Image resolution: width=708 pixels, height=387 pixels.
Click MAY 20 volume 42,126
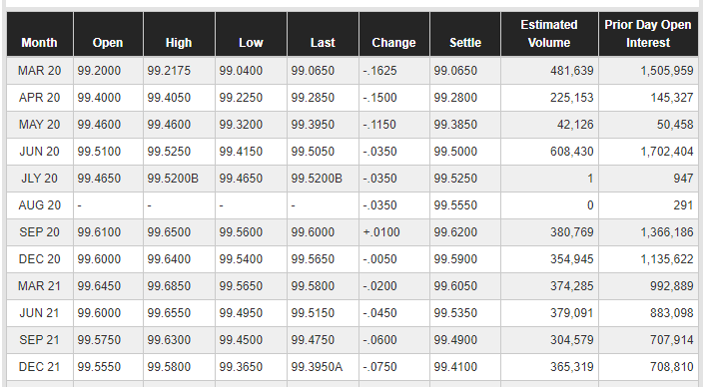click(x=576, y=125)
